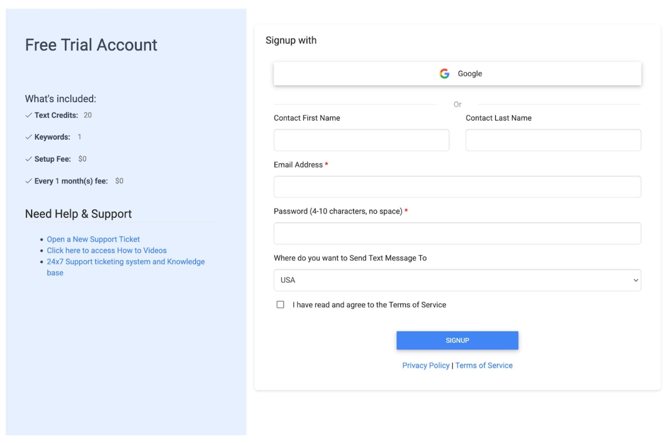This screenshot has height=443, width=672.
Task: Open the Terms of Service link at bottom
Action: tap(484, 365)
